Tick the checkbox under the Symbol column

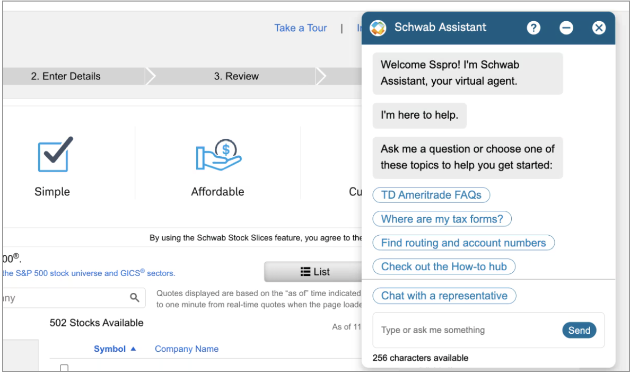coord(64,368)
